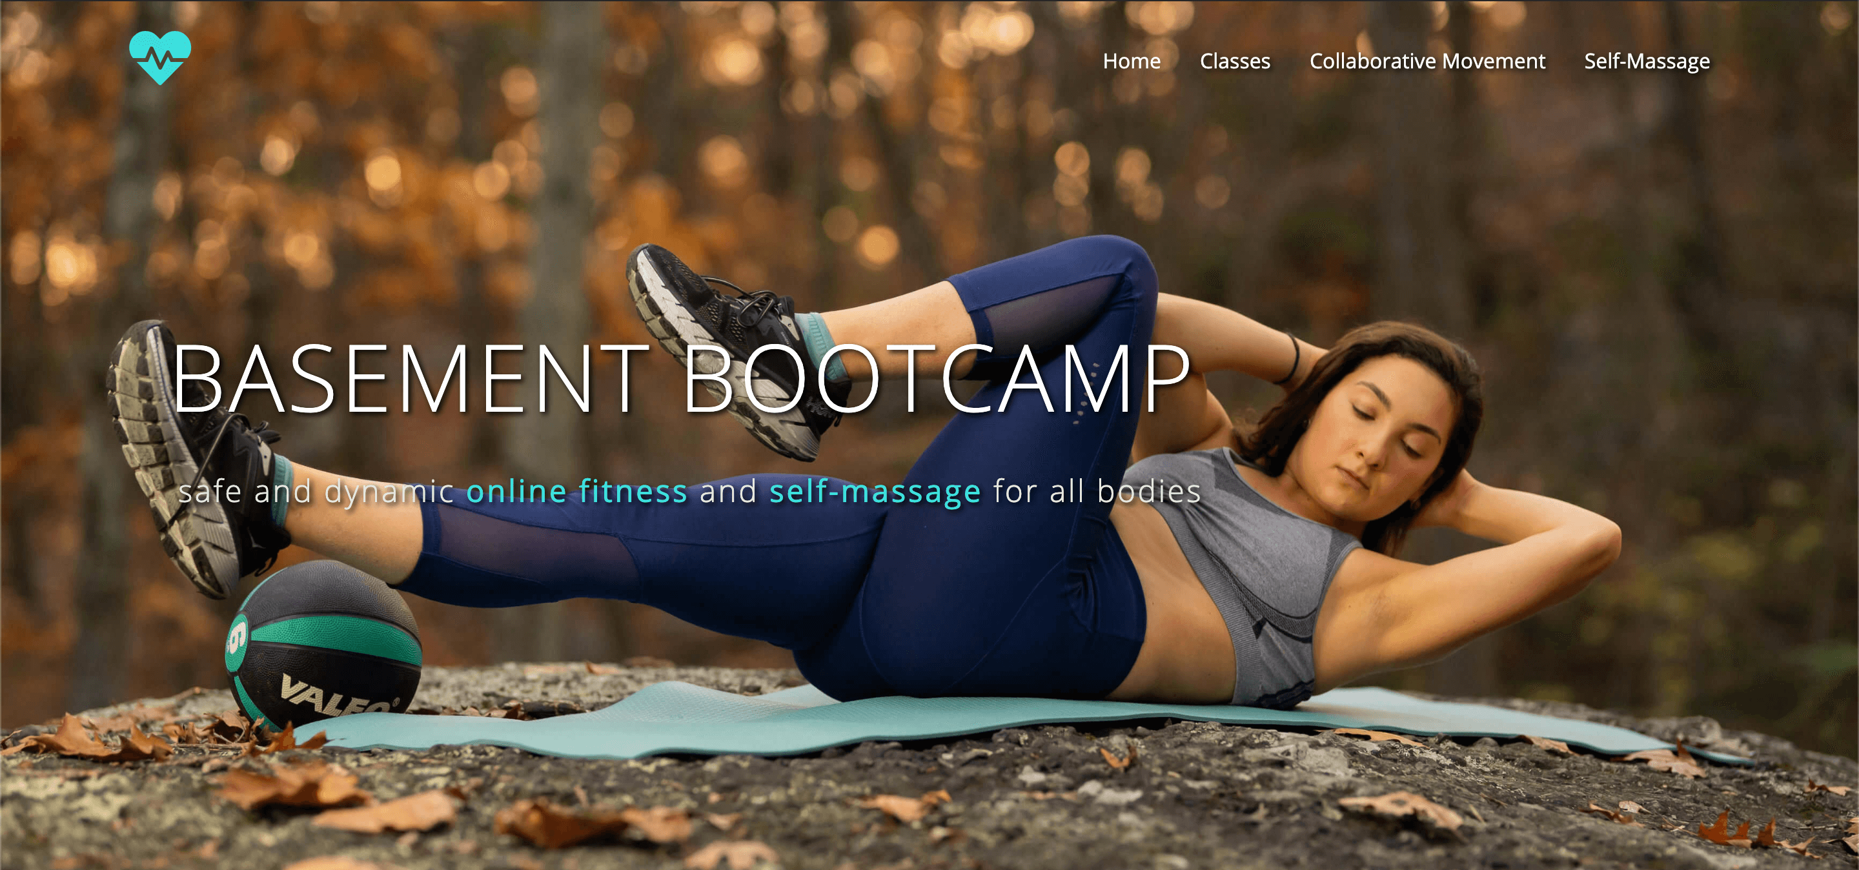The height and width of the screenshot is (870, 1859).
Task: Follow the teal 'online fitness' link
Action: click(576, 491)
